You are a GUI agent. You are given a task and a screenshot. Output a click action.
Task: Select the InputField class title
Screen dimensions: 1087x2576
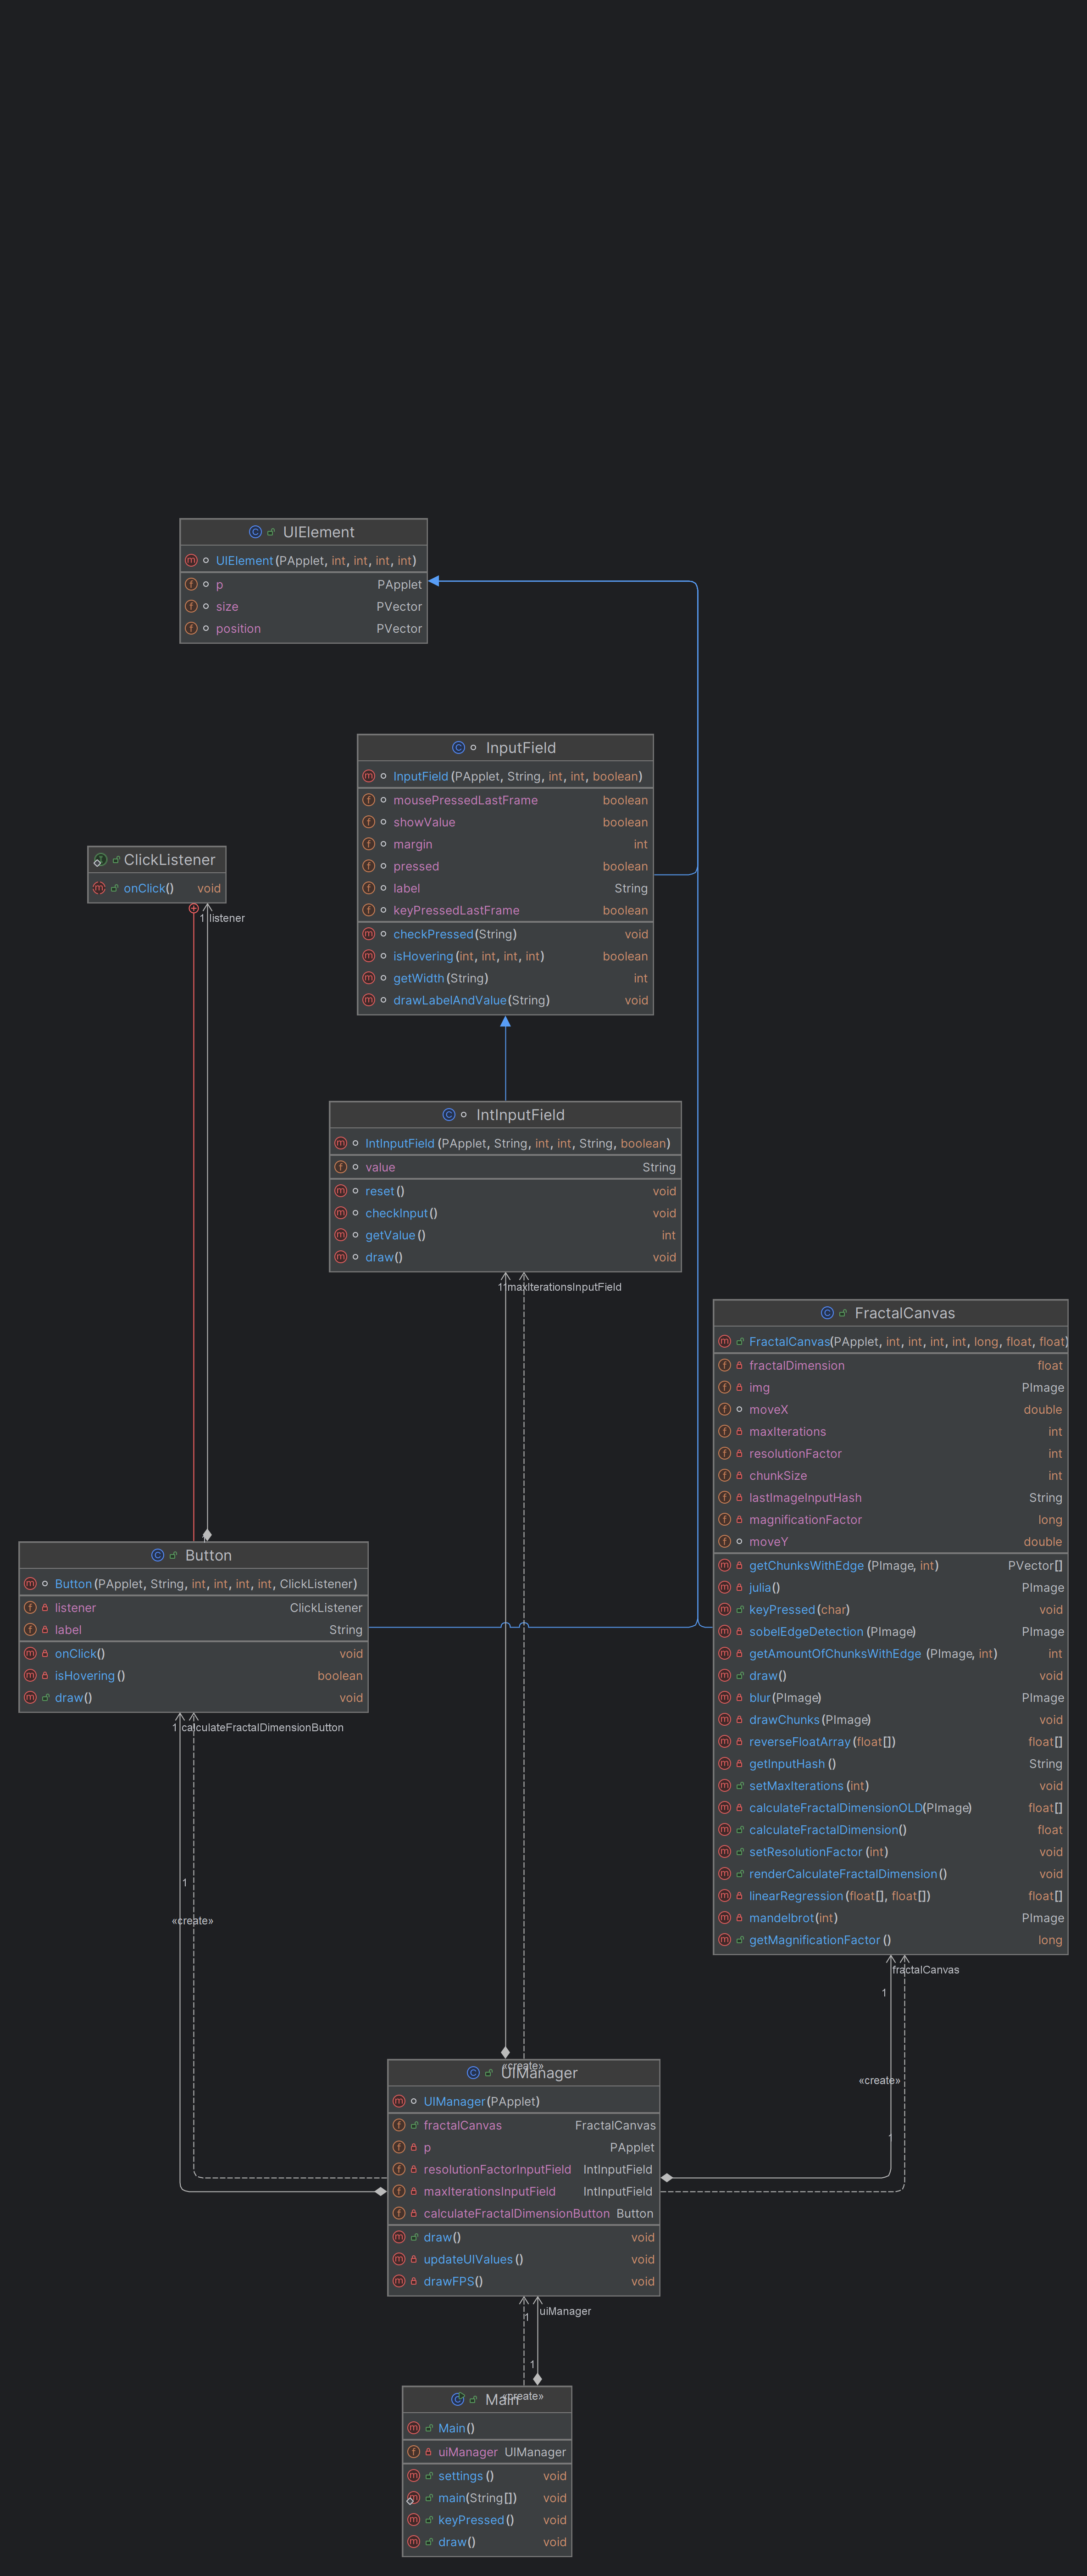[521, 748]
